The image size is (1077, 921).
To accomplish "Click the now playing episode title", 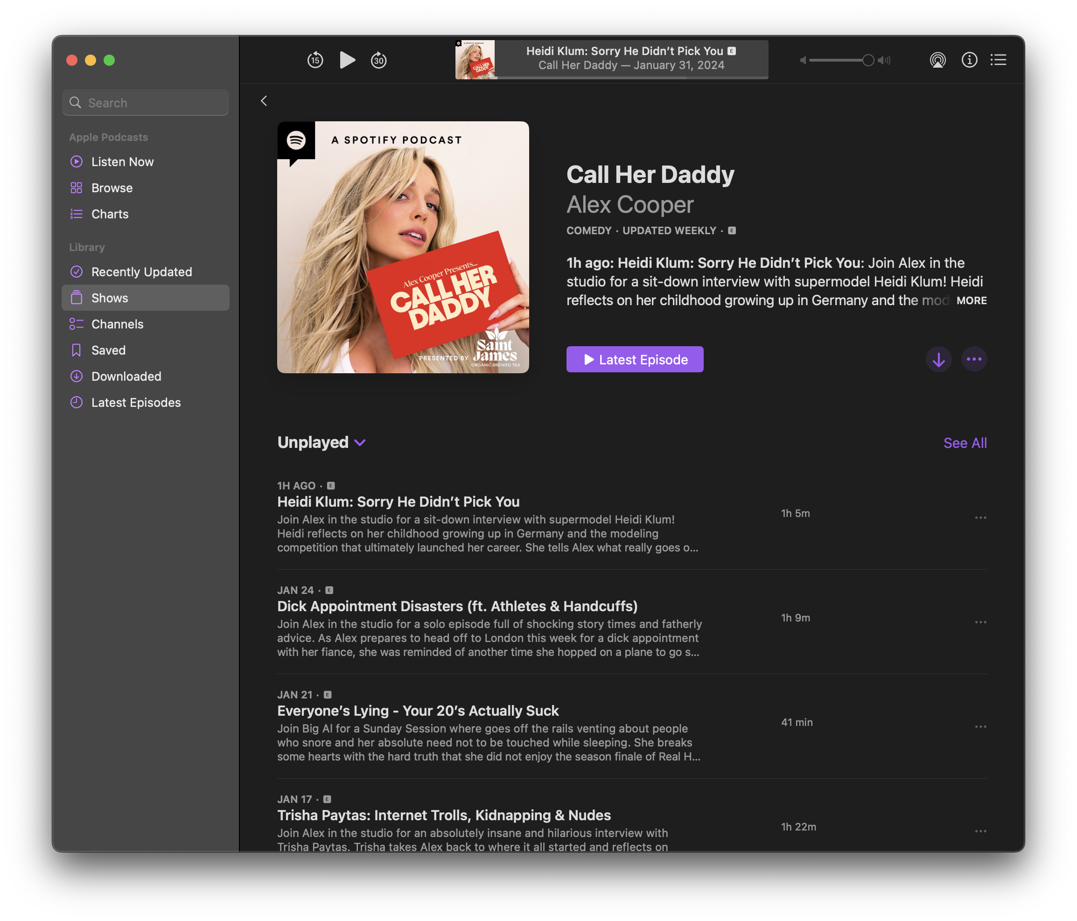I will [624, 51].
